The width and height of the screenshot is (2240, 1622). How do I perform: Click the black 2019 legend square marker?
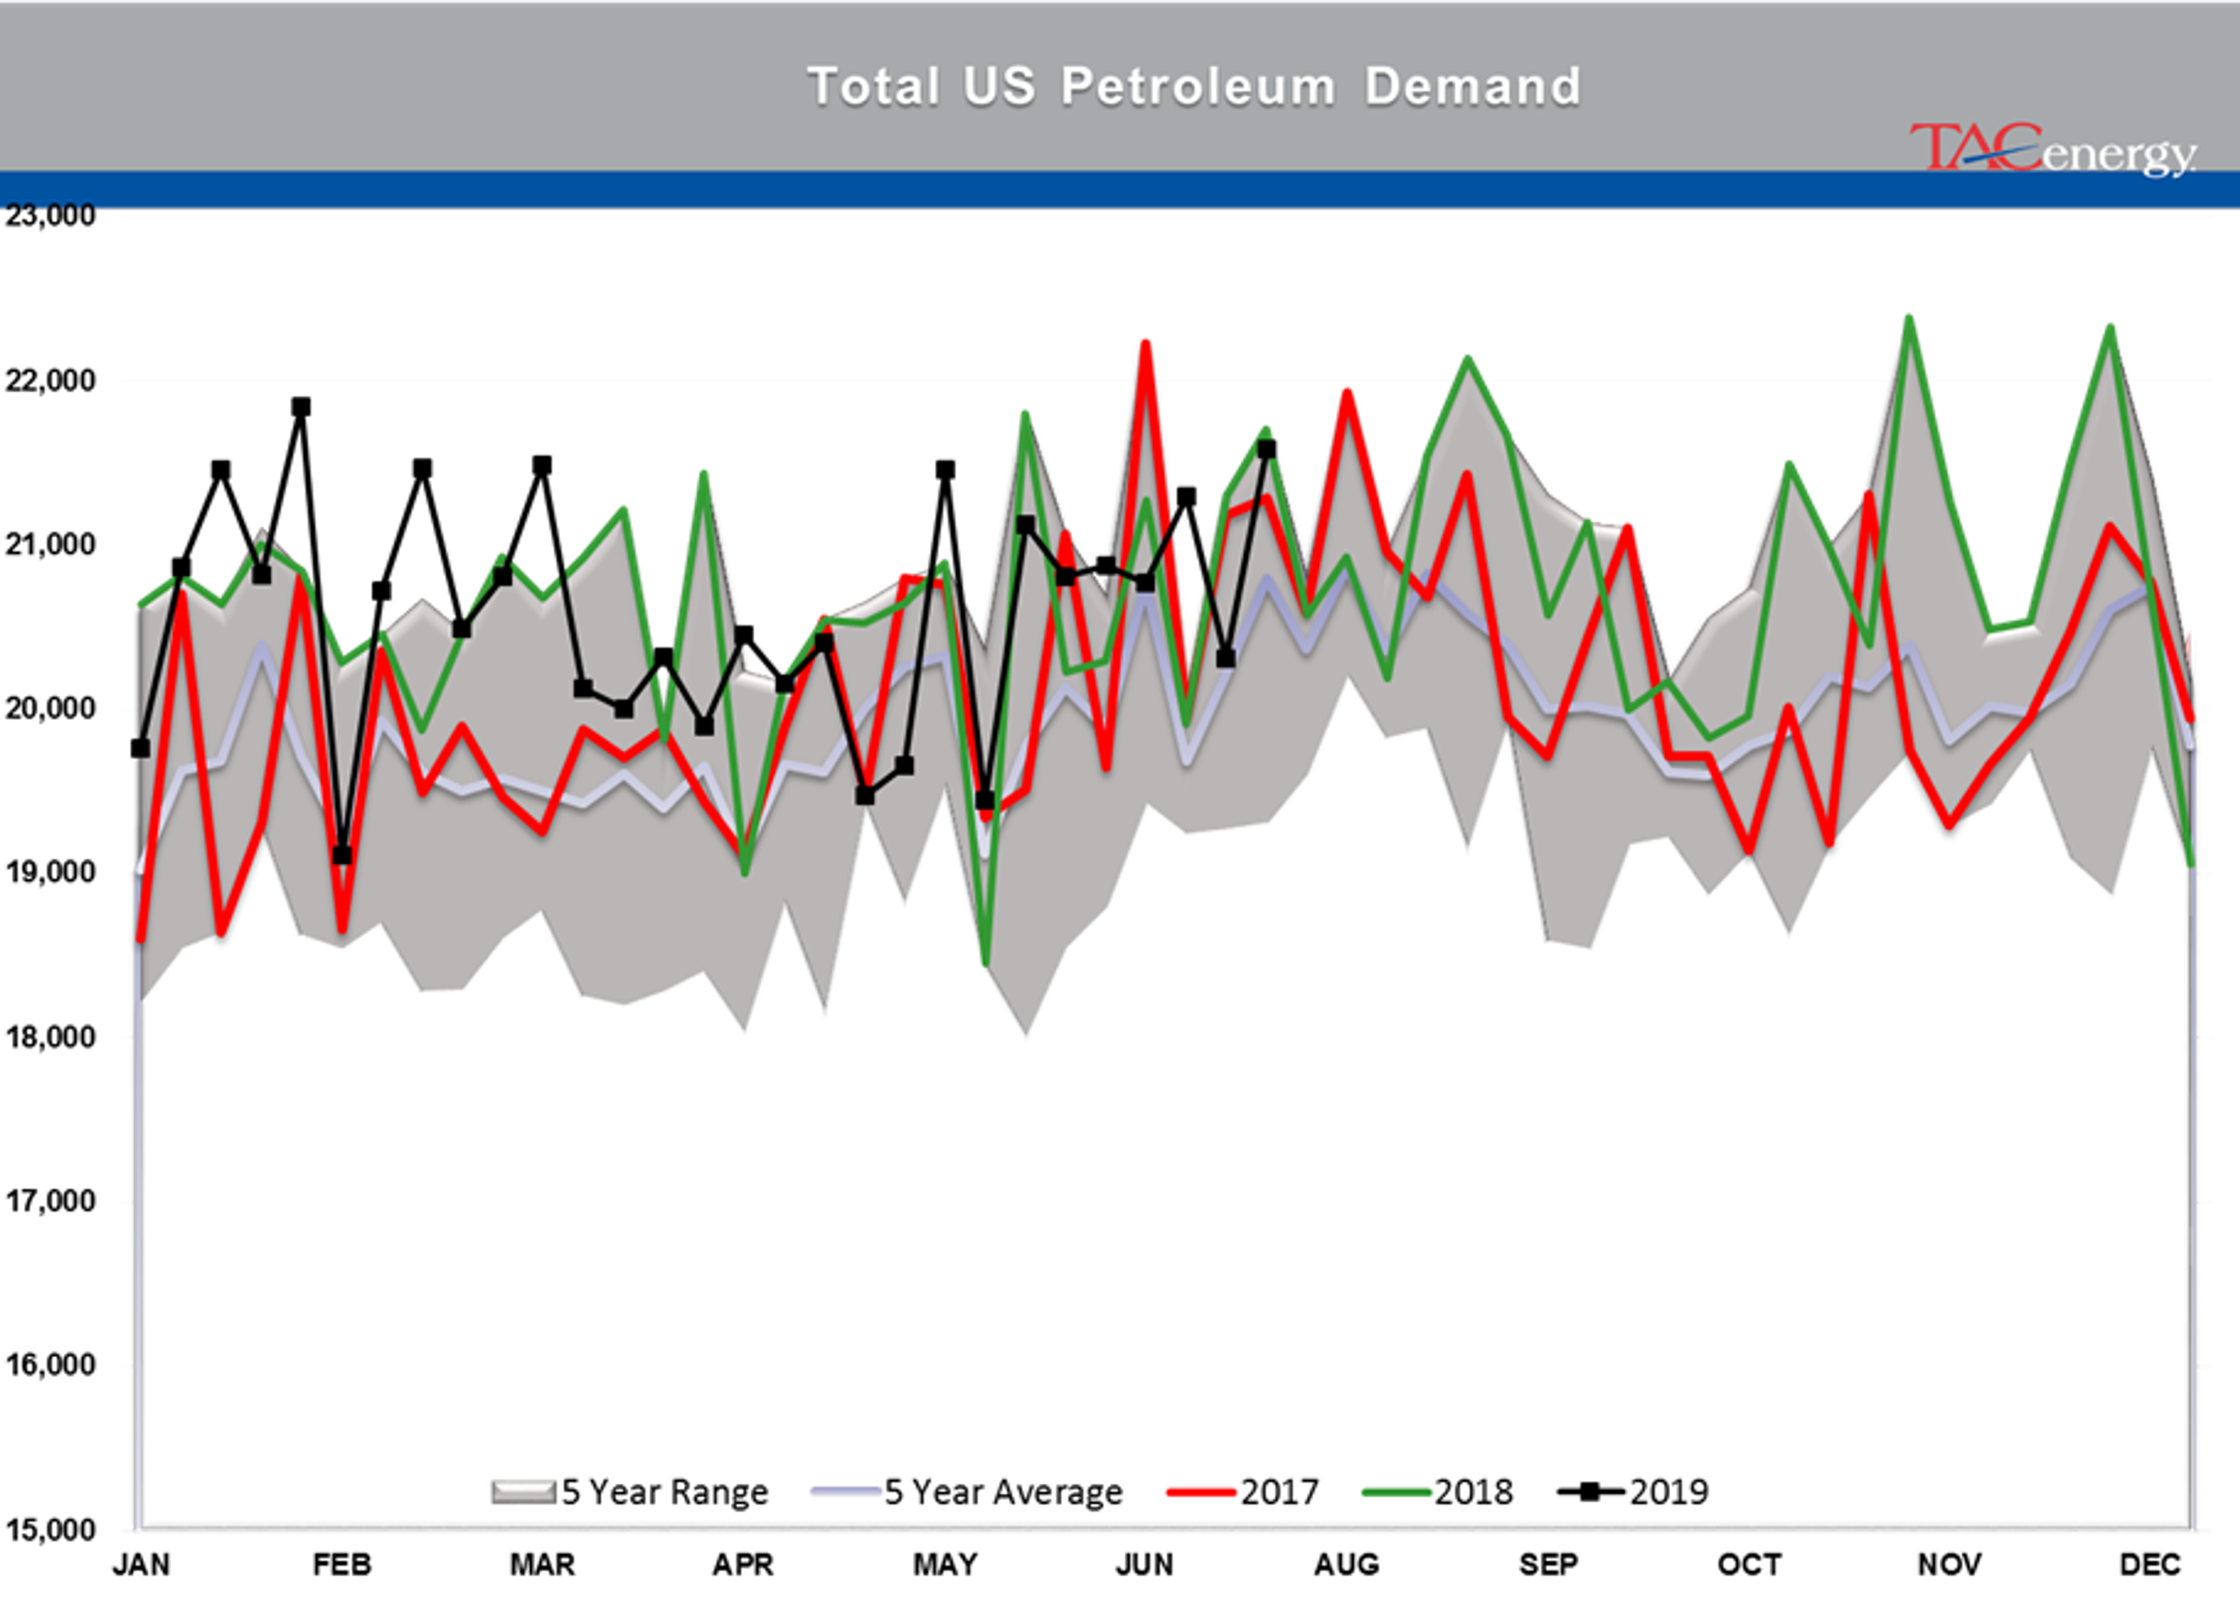pos(1589,1492)
